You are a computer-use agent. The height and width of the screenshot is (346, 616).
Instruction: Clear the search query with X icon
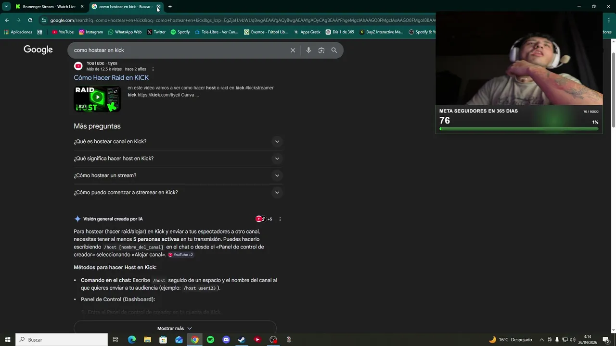pos(293,50)
